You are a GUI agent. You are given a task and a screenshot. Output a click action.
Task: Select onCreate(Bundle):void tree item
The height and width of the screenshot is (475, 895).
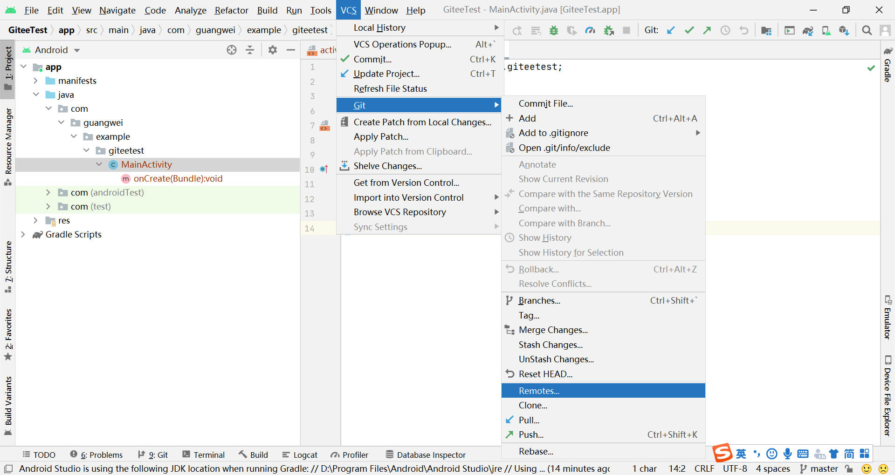pyautogui.click(x=178, y=178)
